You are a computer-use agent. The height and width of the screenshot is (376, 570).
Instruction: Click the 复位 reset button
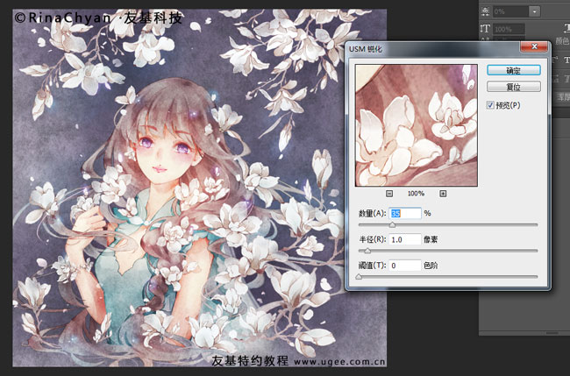[514, 87]
